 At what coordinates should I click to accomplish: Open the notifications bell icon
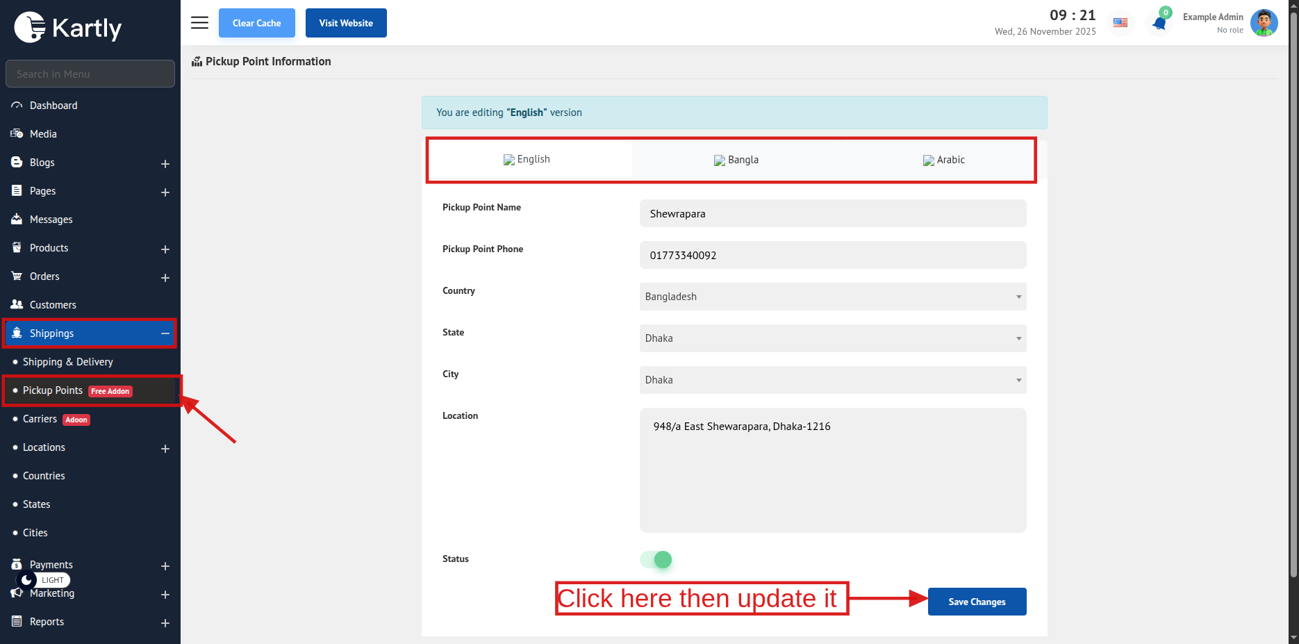[x=1159, y=23]
